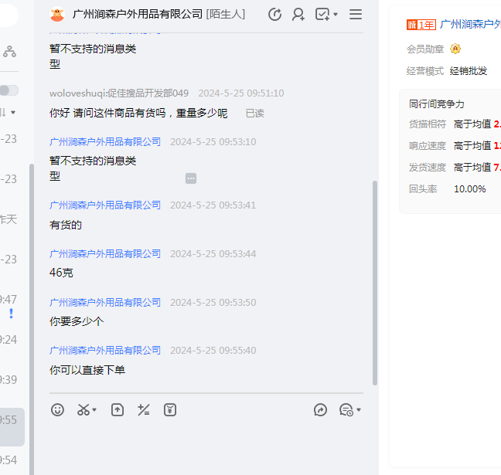The image size is (501, 475).
Task: Open the emoji picker in chat toolbar
Action: 58,410
